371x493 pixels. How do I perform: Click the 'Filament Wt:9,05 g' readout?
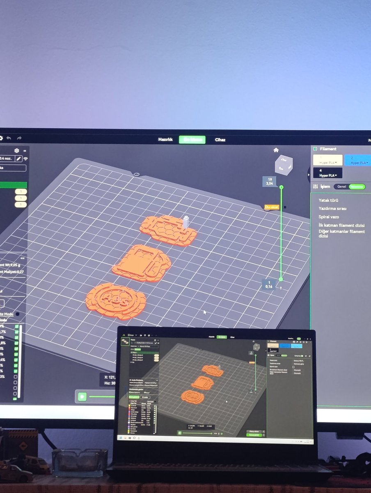10,265
